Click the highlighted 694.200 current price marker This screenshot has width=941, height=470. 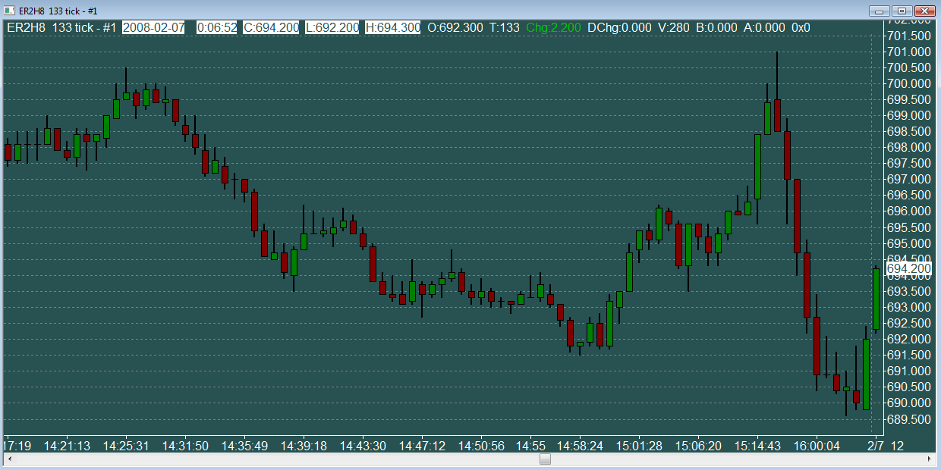click(x=908, y=268)
